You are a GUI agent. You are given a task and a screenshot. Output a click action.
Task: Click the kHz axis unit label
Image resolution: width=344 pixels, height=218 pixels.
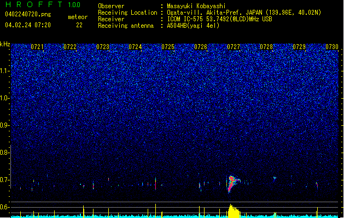pyautogui.click(x=5, y=44)
